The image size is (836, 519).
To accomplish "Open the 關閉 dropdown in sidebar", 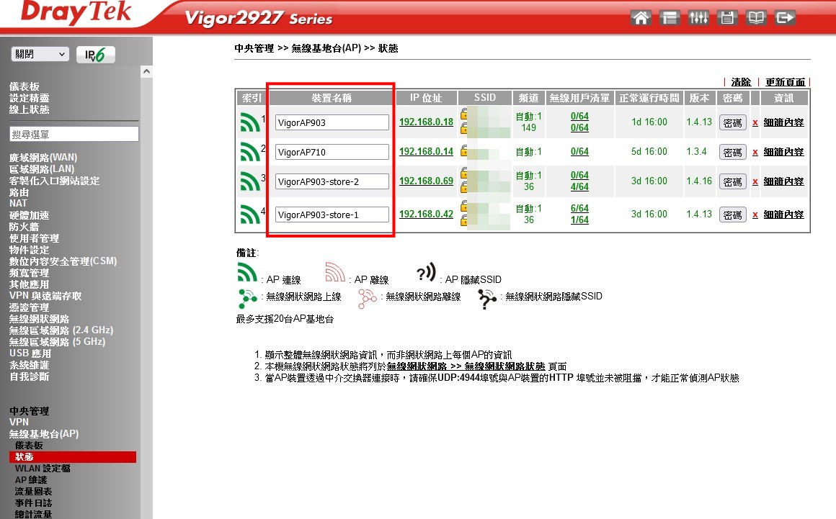I will [40, 55].
